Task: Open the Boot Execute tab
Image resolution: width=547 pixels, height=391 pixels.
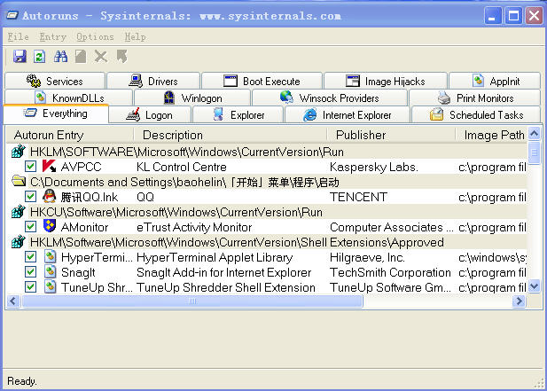Action: [x=262, y=81]
